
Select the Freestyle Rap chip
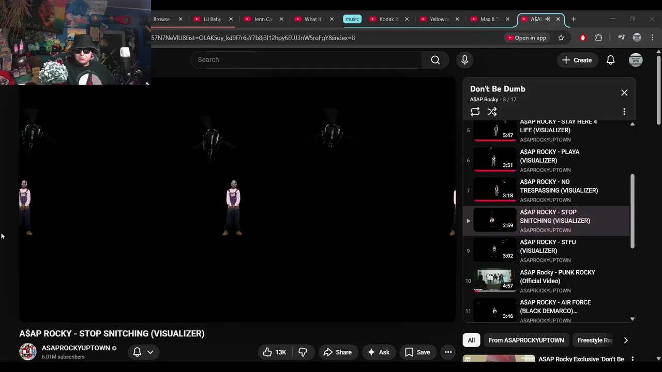pyautogui.click(x=595, y=340)
